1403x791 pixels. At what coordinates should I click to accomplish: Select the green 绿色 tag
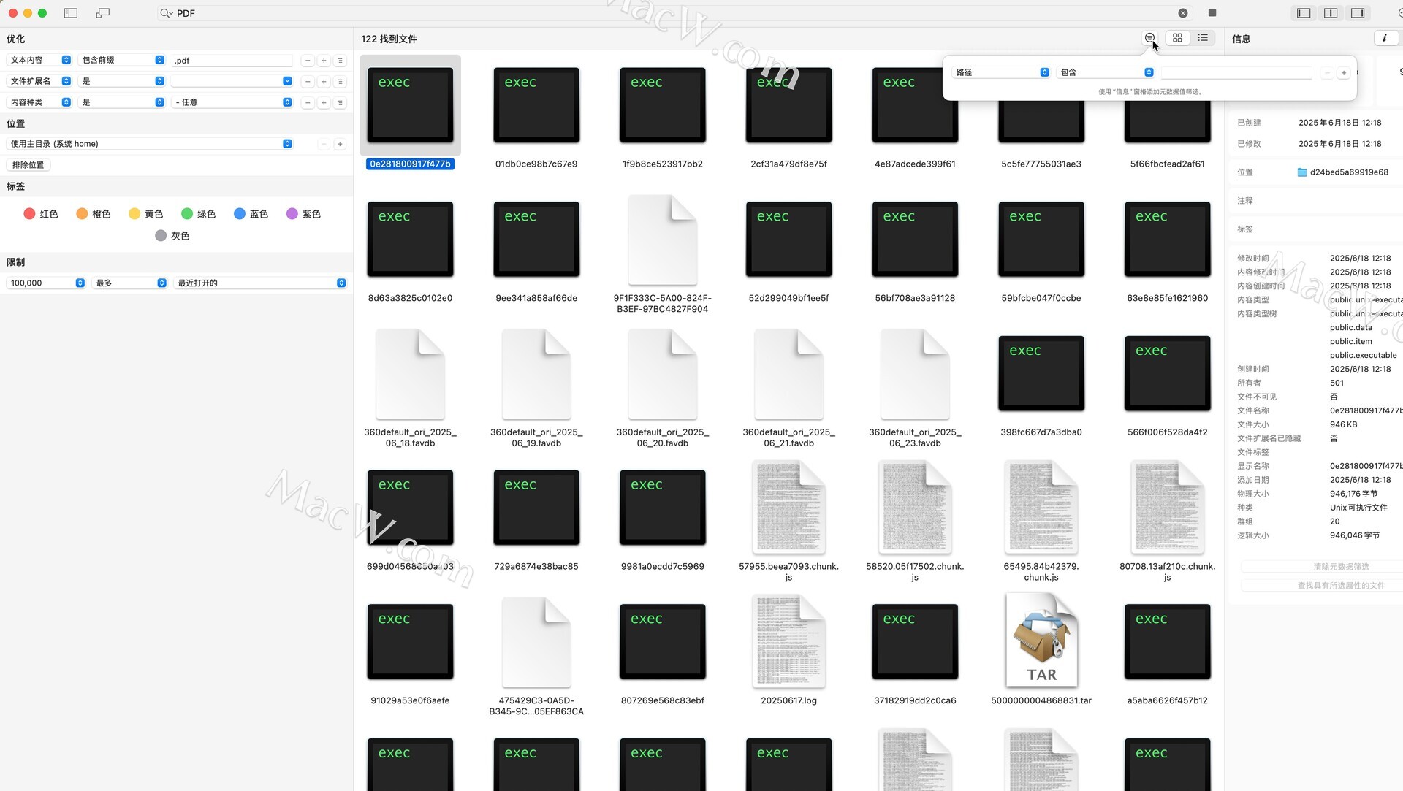click(x=198, y=214)
